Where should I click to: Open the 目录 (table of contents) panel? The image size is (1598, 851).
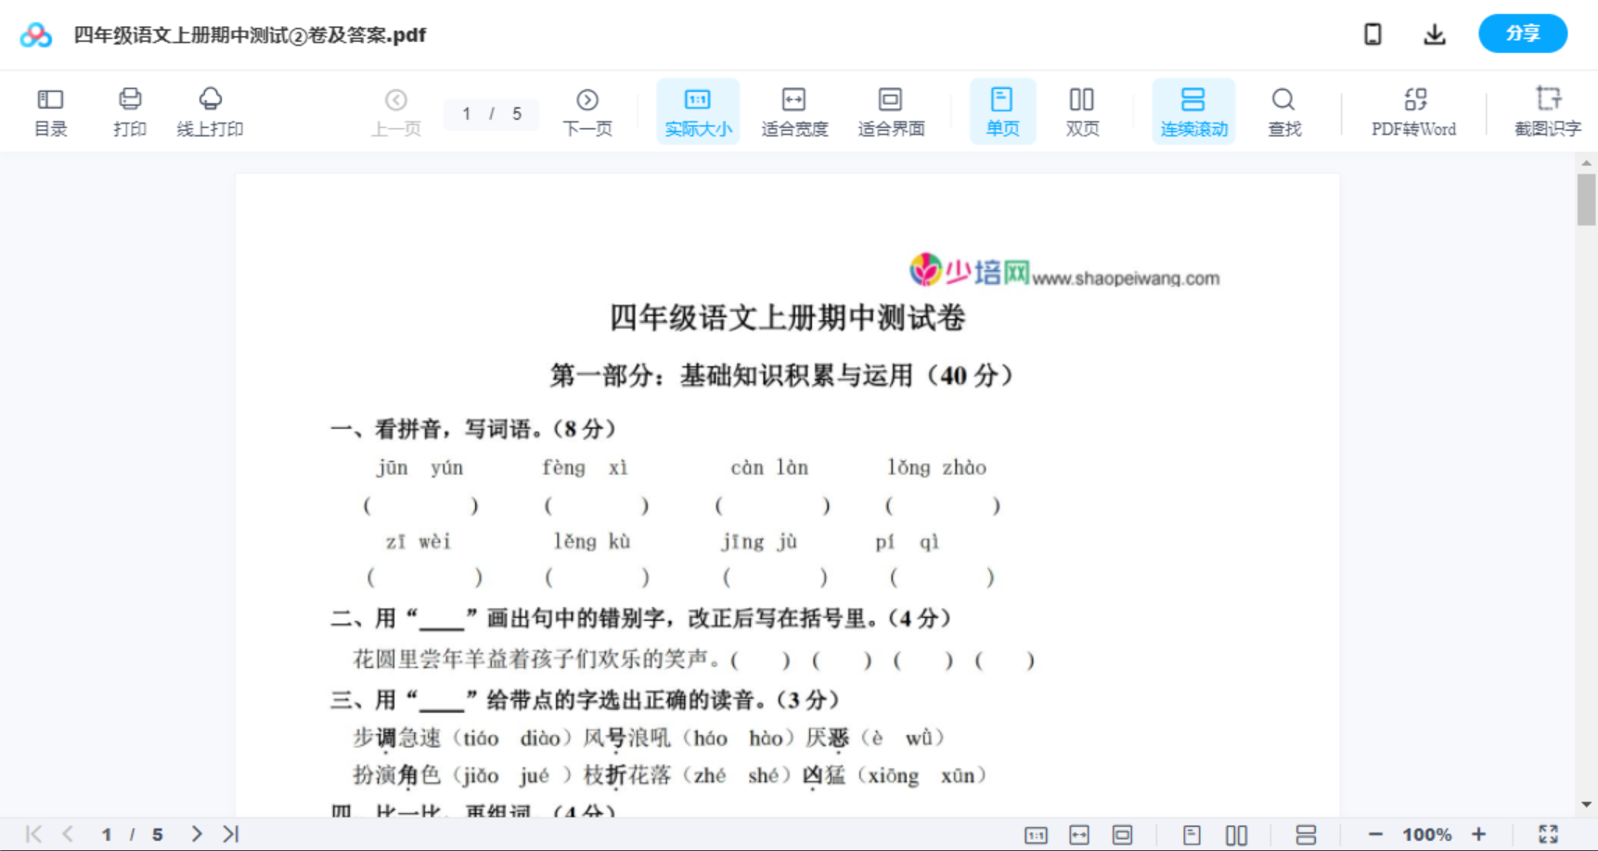pos(50,110)
